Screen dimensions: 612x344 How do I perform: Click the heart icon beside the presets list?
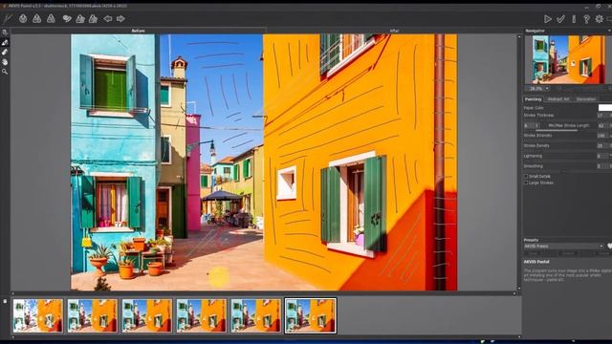(x=609, y=247)
